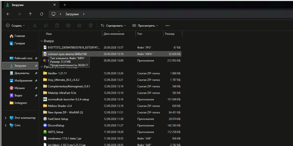Screen dimensions: 293x146
Task: Click the monitor icon in address bar
Action: point(54,14)
